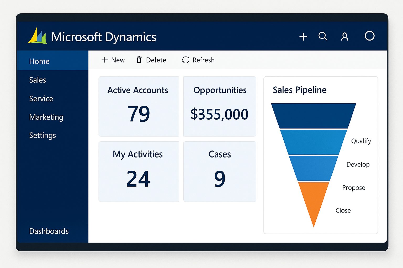
Task: Click the trash can Delete icon
Action: [139, 60]
